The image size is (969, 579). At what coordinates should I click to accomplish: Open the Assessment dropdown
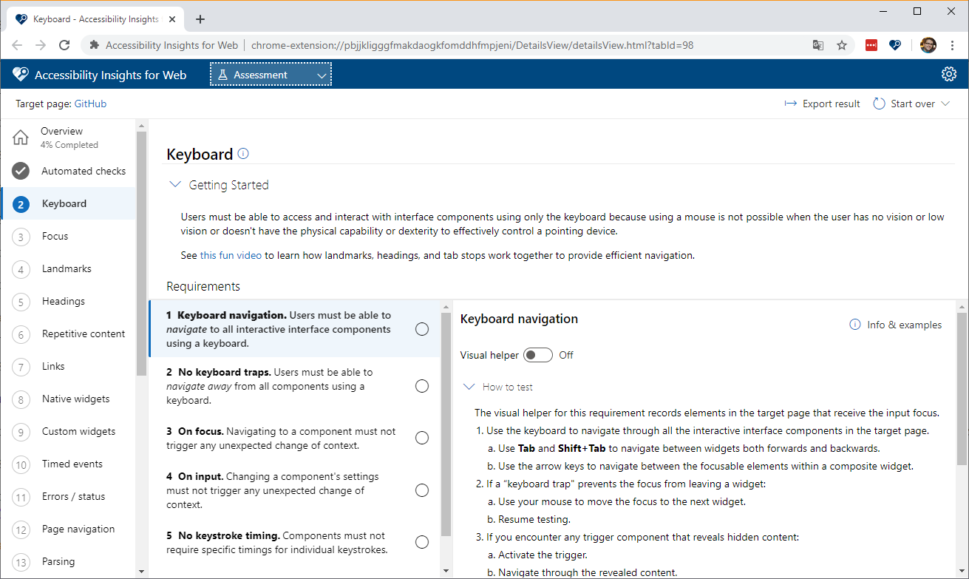point(271,75)
